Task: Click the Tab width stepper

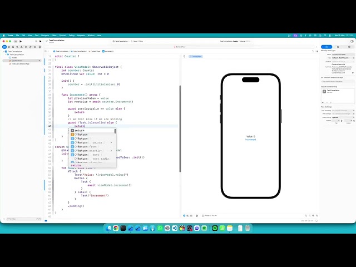Action: pos(342,121)
